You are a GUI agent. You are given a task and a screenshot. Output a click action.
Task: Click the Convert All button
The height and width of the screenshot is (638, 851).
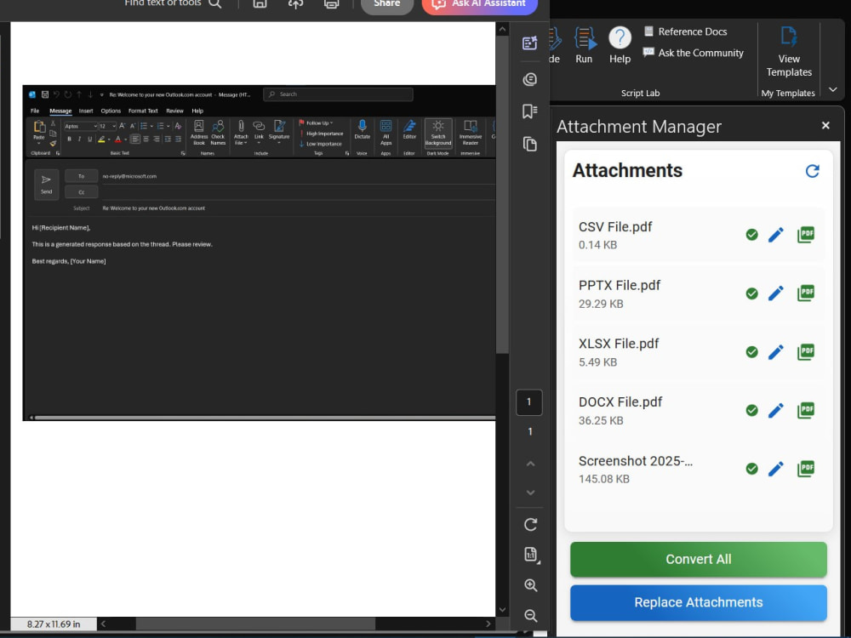pos(699,560)
